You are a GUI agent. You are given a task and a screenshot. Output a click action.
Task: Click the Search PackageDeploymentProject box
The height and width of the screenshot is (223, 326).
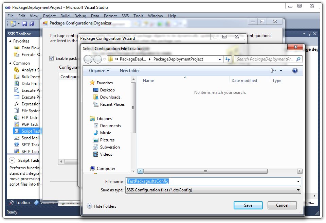point(268,59)
